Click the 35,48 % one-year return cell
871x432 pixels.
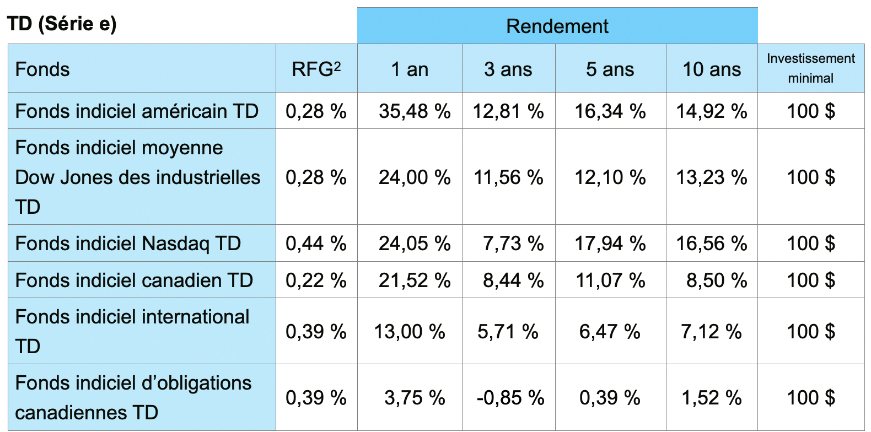pyautogui.click(x=415, y=111)
